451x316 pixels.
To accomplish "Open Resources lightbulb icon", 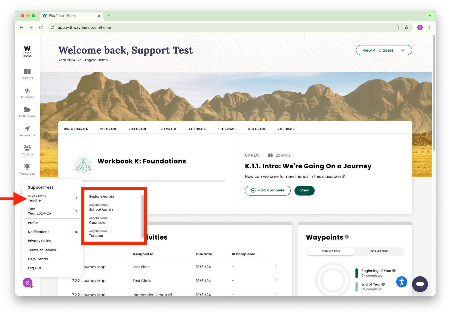I will pos(27,169).
